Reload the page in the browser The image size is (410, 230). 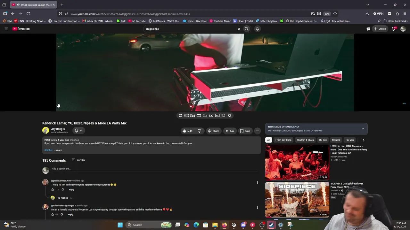click(x=28, y=14)
